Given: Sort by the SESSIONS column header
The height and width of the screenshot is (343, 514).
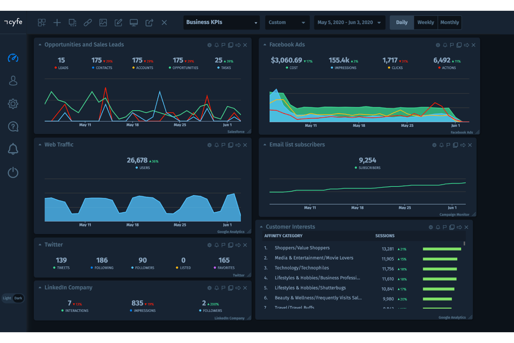Looking at the screenshot, I should point(385,236).
